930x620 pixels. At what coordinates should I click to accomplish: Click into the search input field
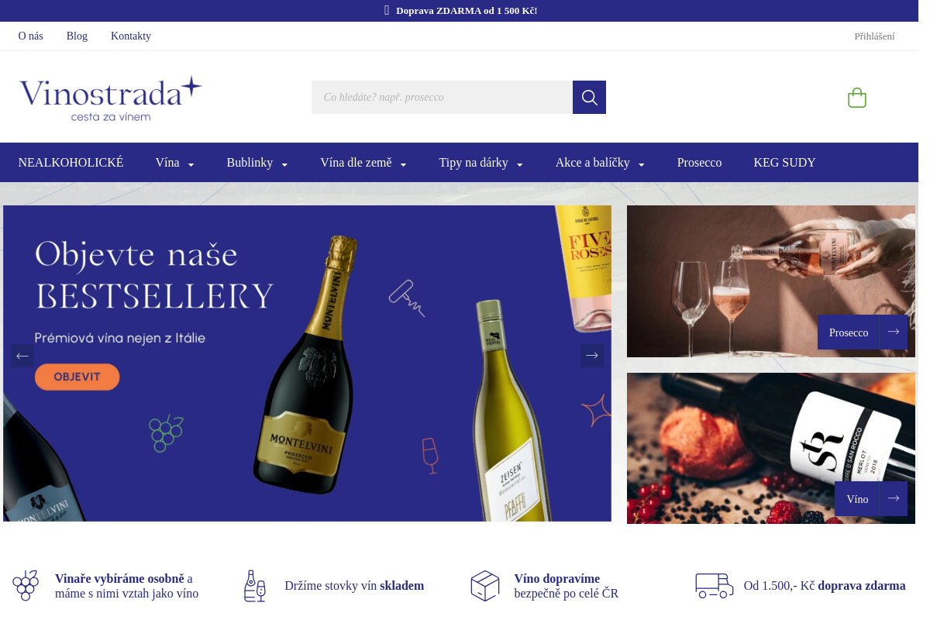pos(443,98)
